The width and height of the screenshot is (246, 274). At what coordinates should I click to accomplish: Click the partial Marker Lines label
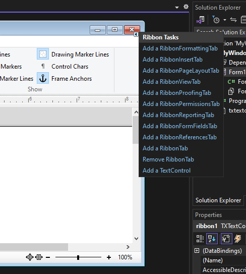click(x=17, y=79)
